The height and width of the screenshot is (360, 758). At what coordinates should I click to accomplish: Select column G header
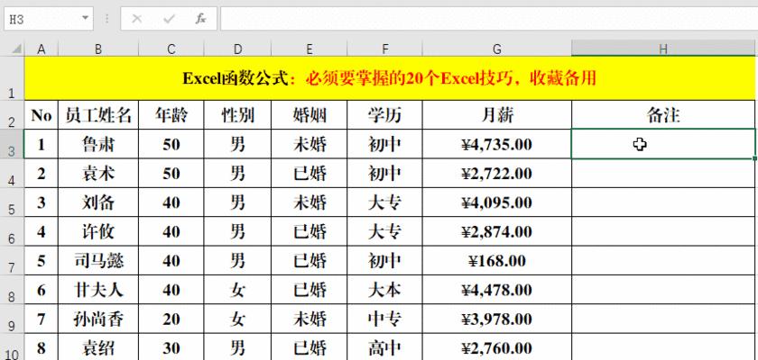point(497,49)
